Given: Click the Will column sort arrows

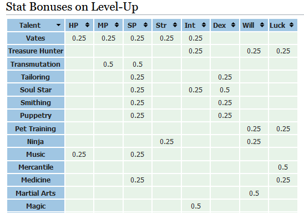Looking at the screenshot, I should (x=262, y=25).
